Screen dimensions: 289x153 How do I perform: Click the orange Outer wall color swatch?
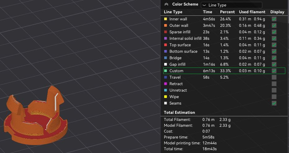click(165, 26)
